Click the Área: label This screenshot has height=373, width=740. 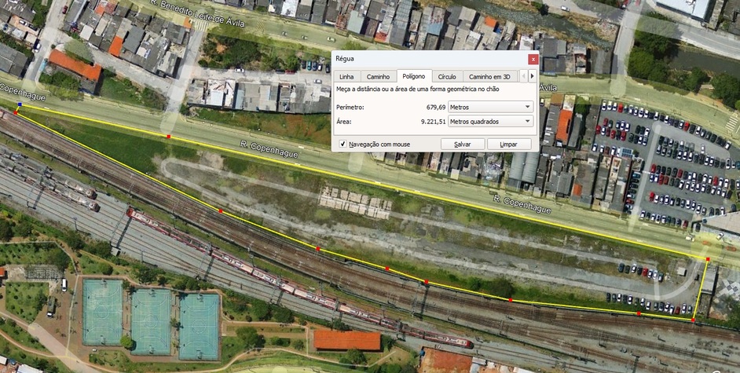point(343,121)
